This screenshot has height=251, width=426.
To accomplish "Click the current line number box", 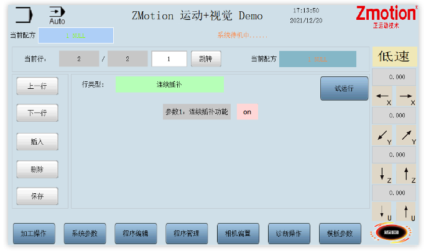I will pyautogui.click(x=79, y=58).
